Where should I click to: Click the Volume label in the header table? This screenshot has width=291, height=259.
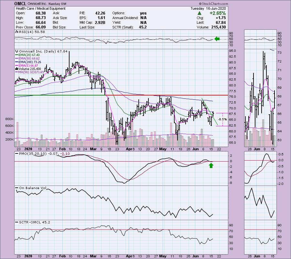coord(203,27)
